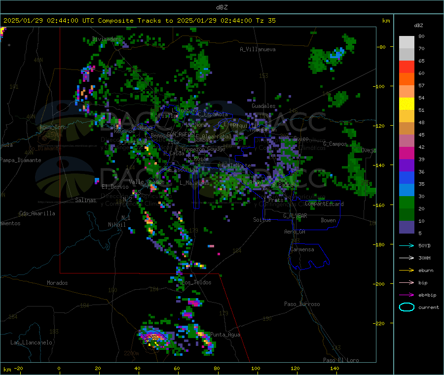Screen dimensions: 444x375
Task: Click the magenta eb+bip arrow legend icon
Action: pos(407,295)
